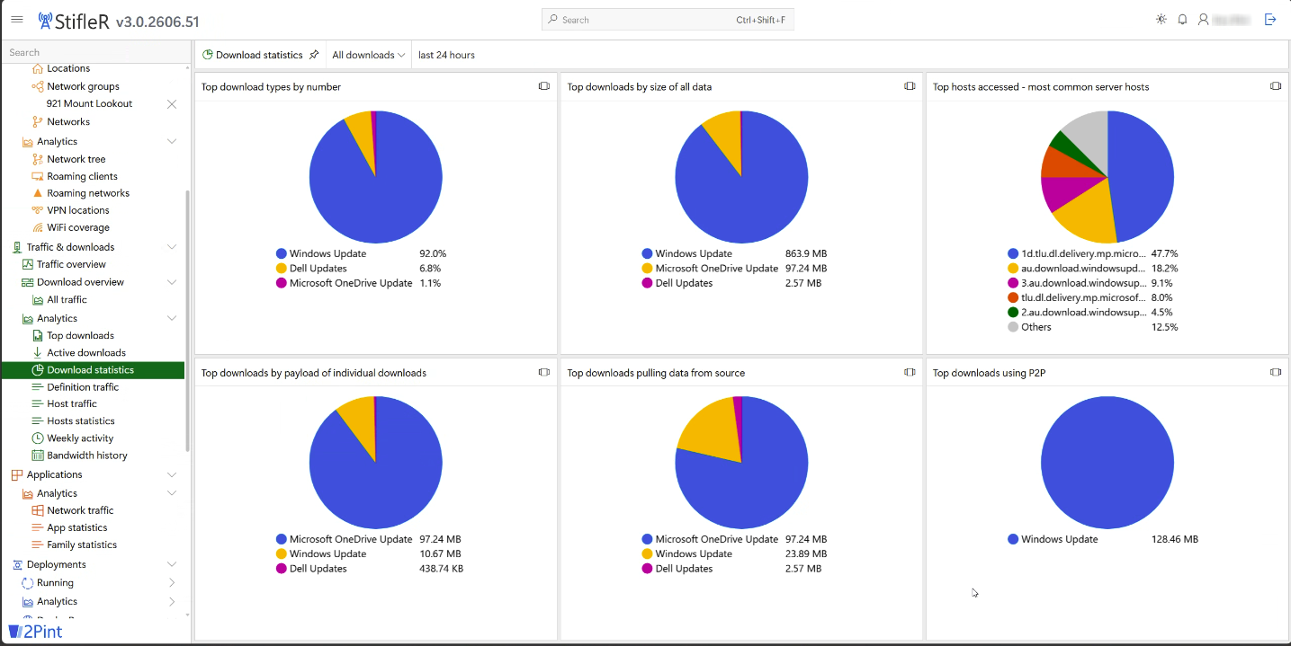The image size is (1291, 646).
Task: Click the sidebar vertical scrollbar
Action: pos(187,321)
